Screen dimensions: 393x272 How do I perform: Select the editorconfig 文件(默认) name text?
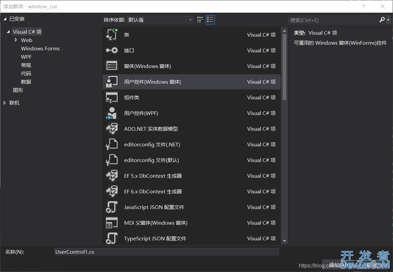(x=152, y=160)
